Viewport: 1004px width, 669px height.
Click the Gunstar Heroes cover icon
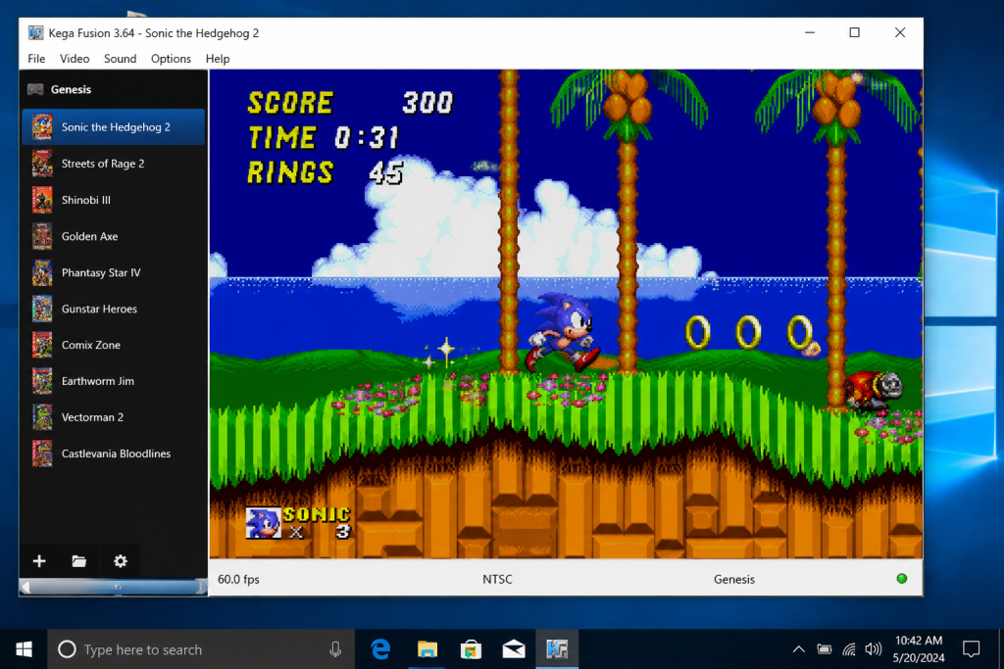click(42, 309)
